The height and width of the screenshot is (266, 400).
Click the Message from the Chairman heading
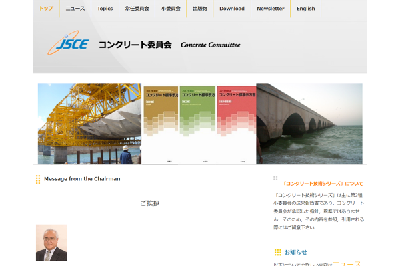(82, 179)
